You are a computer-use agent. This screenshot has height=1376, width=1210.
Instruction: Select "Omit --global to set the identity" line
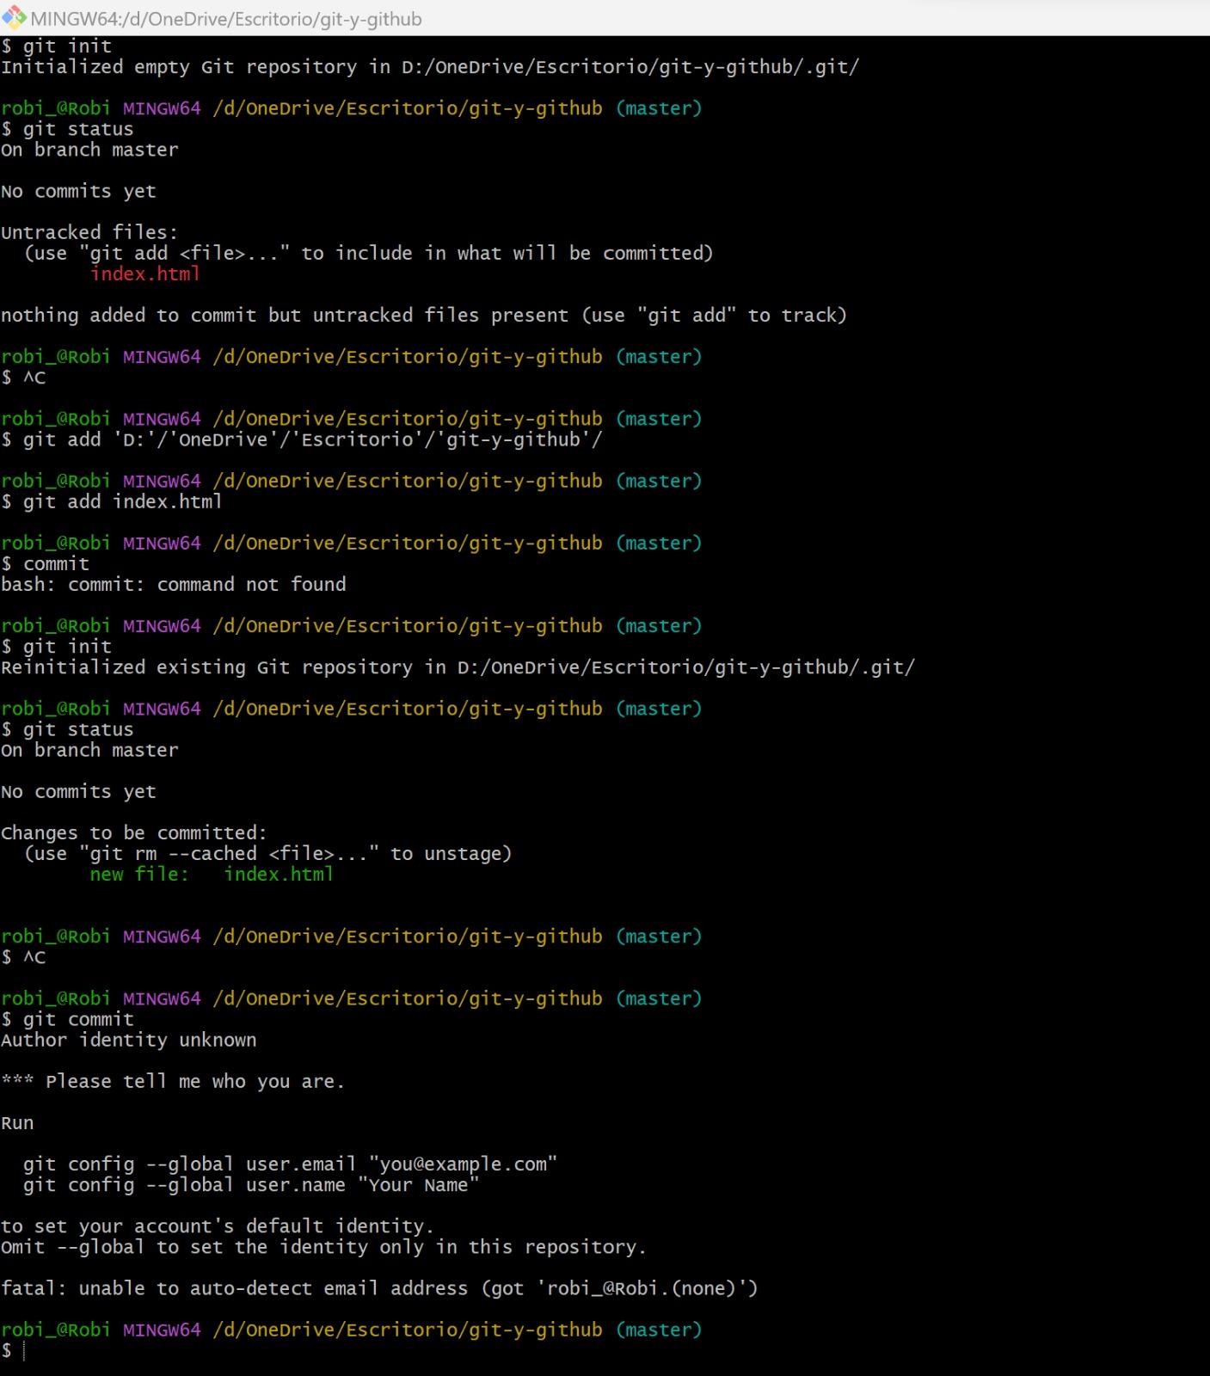tap(323, 1247)
